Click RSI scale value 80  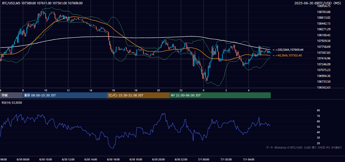[x=318, y=110]
